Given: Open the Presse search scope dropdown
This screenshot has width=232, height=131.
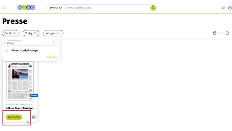Looking at the screenshot, I should click(56, 8).
